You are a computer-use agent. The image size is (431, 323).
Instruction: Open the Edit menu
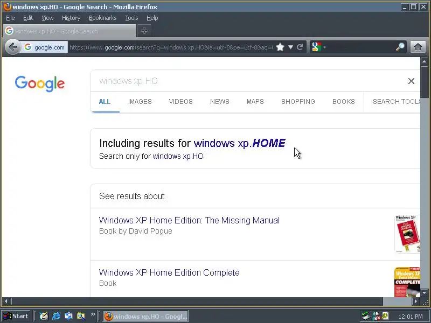point(28,18)
